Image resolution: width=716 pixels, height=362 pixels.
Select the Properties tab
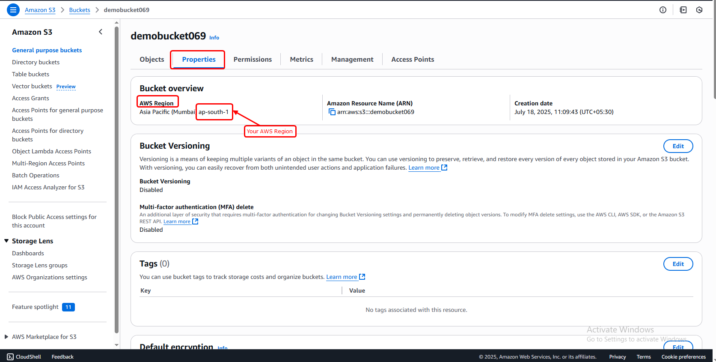[x=199, y=59]
